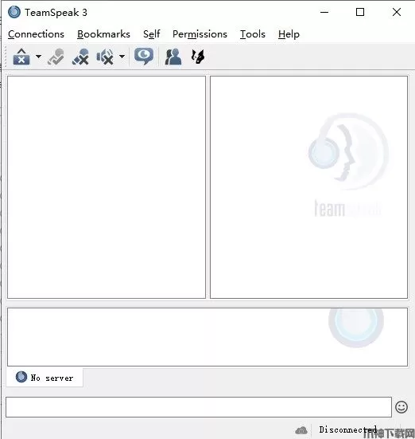Viewport: 415px width, 439px height.
Task: Focus the chat message input field
Action: click(199, 407)
